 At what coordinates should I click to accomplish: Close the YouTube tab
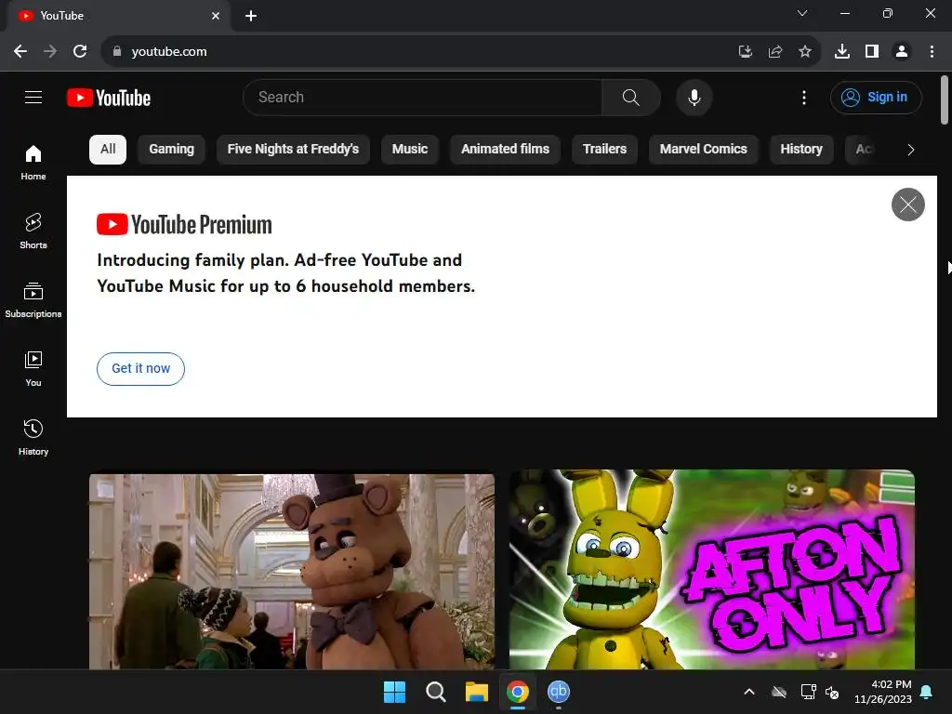tap(216, 16)
